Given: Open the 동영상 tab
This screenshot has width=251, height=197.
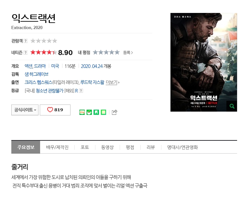Looking at the screenshot, I should (x=107, y=147).
